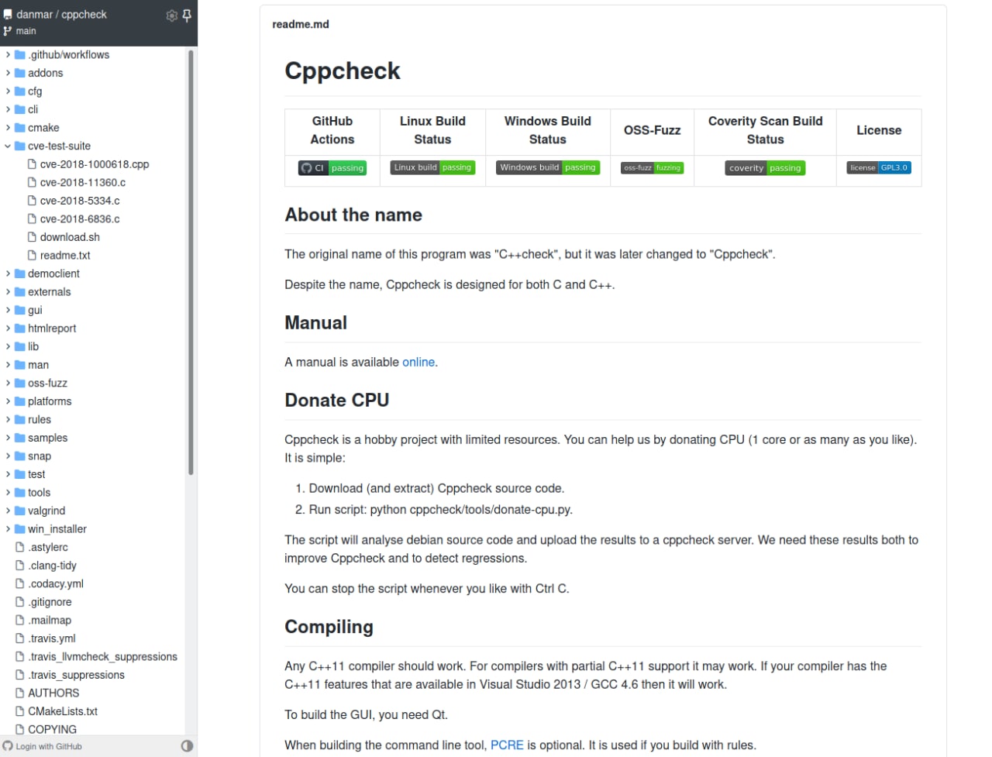Open cve-2018-6836.c in the tree

click(80, 219)
